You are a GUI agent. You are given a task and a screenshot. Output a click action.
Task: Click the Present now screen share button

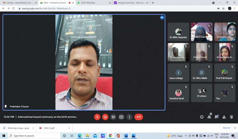121,117
